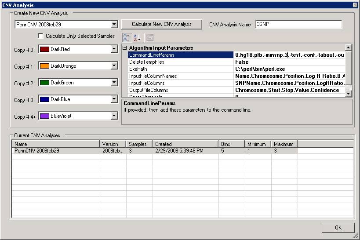The height and width of the screenshot is (240, 360).
Task: Open the Copy # 3 DarkBlue color dropdown
Action: pos(114,99)
